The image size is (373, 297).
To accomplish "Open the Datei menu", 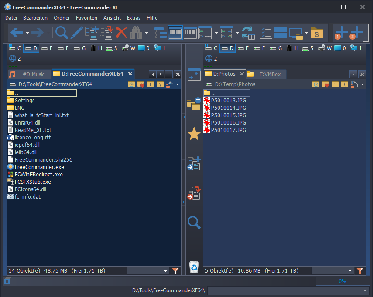I will click(x=11, y=18).
